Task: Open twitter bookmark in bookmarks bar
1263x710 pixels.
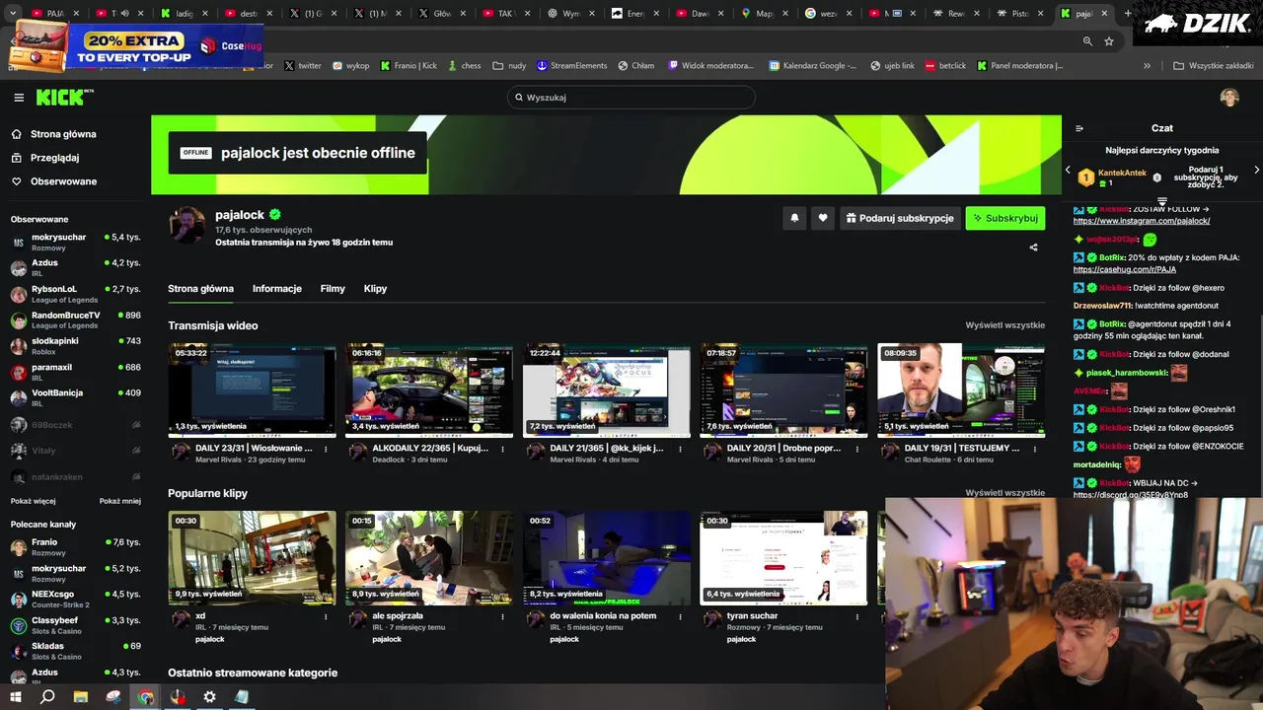Action: [303, 66]
